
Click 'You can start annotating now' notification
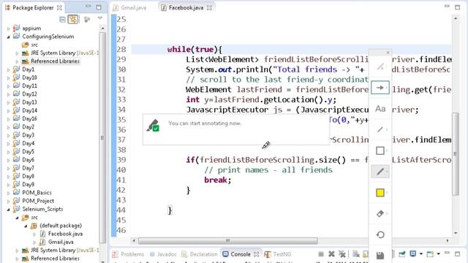[x=236, y=129]
